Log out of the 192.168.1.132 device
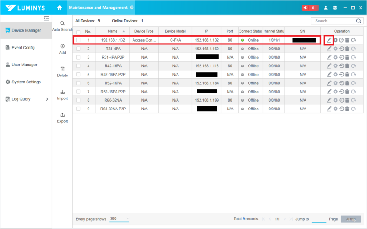Viewport: 367px width, 229px height. [x=341, y=40]
